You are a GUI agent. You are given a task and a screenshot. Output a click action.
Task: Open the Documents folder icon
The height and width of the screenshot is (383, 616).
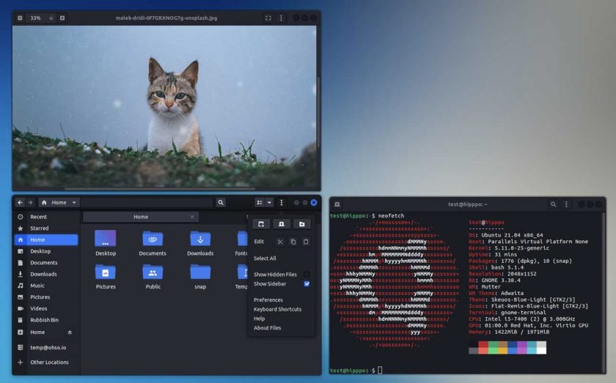coord(153,239)
